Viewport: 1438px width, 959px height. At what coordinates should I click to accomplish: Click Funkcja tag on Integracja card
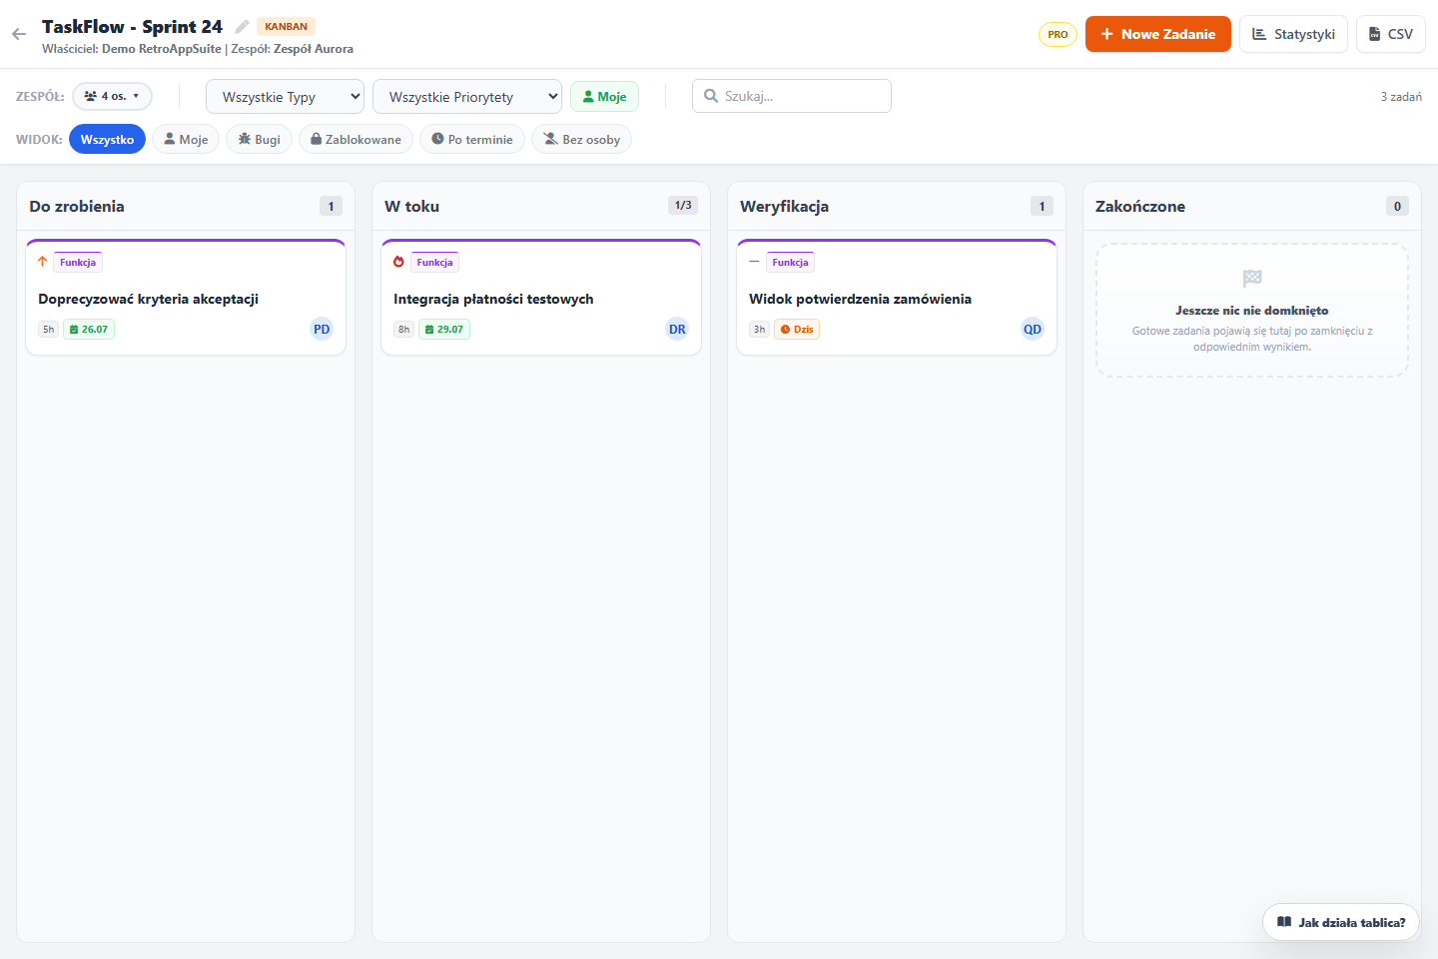pyautogui.click(x=434, y=262)
